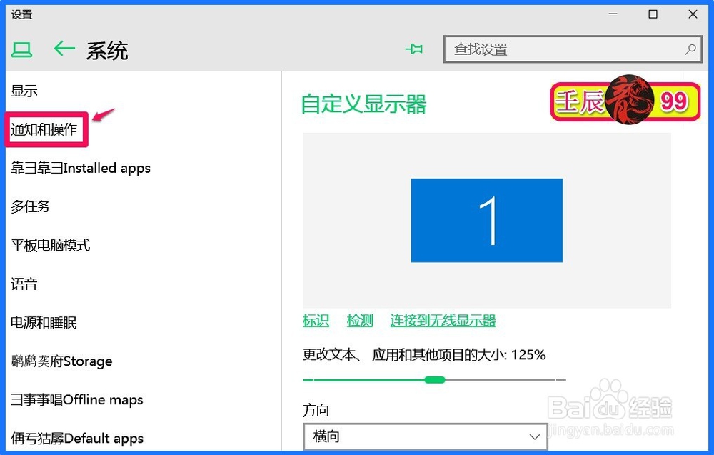This screenshot has width=714, height=455.
Task: Select display 1 in the monitor preview
Action: tap(486, 219)
